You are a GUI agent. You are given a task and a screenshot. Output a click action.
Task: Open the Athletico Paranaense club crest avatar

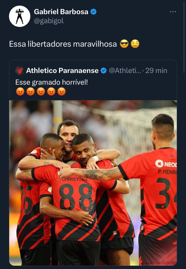19,70
